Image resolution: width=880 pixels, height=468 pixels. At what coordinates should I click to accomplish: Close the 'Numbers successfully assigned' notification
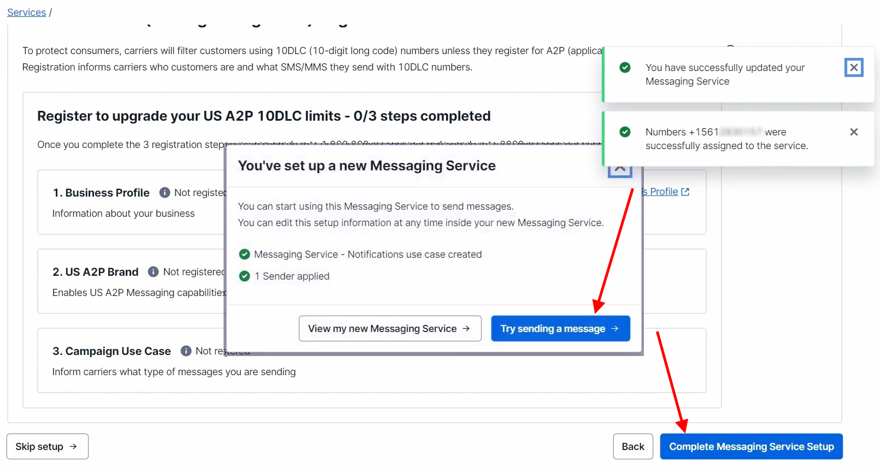click(853, 132)
